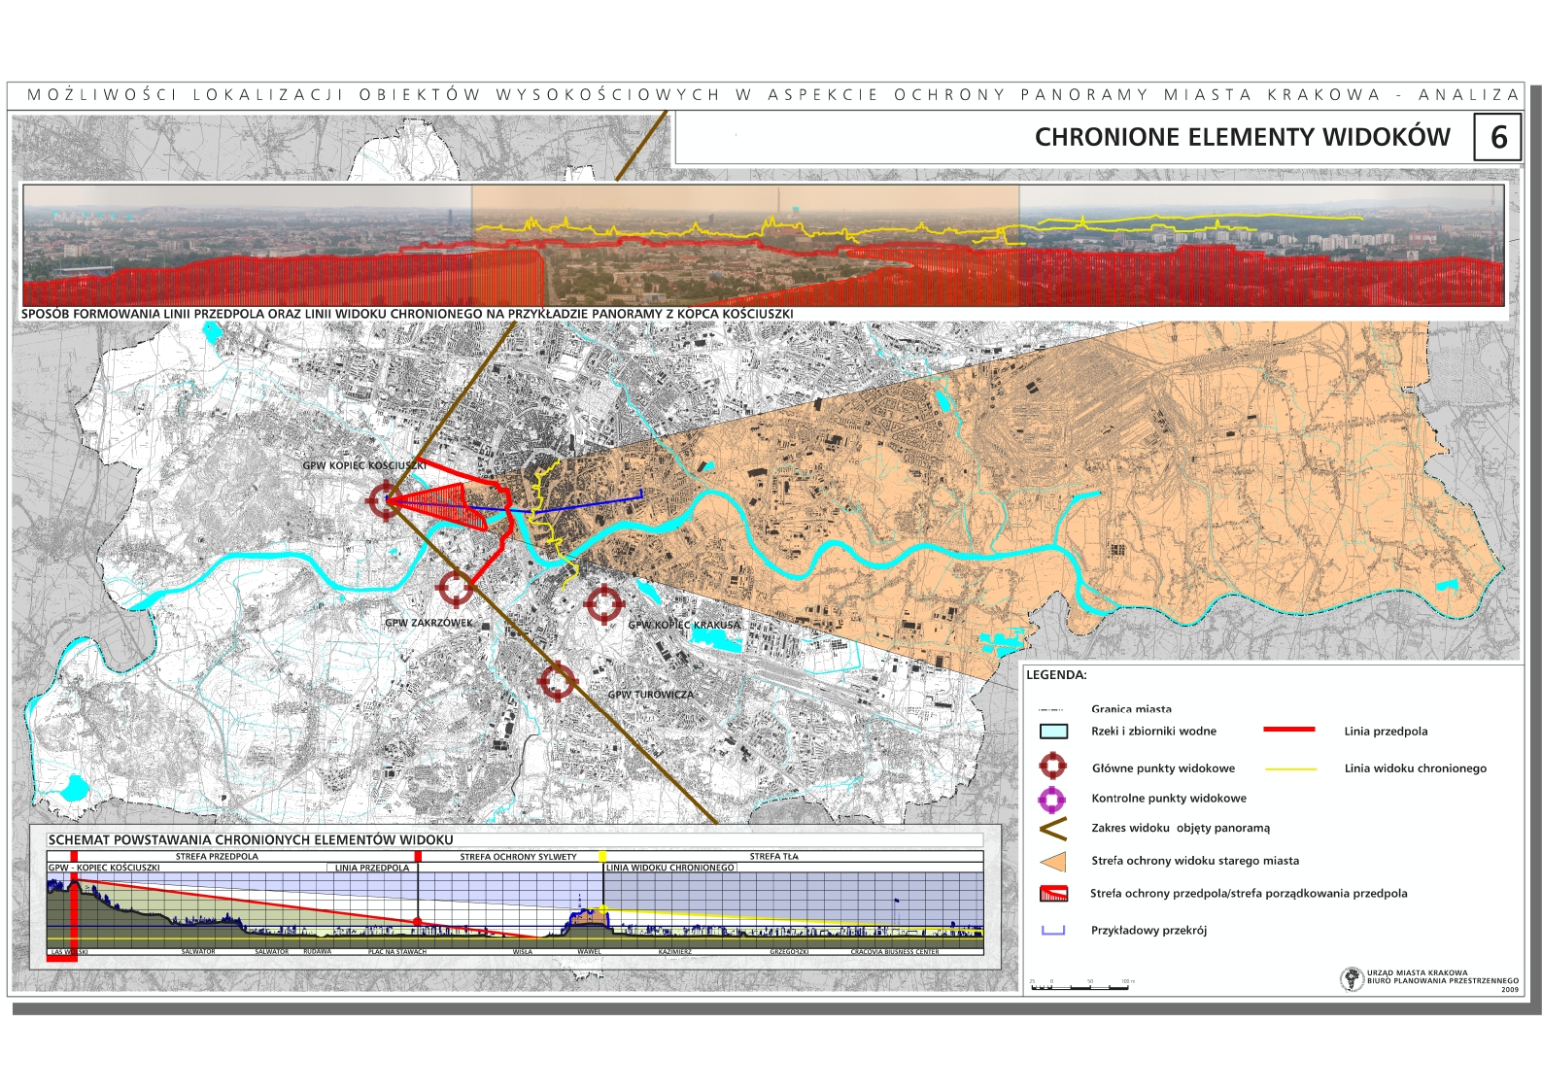Click the purple Kontrolne punkty widokowe icon
This screenshot has width=1542, height=1091.
[1052, 799]
